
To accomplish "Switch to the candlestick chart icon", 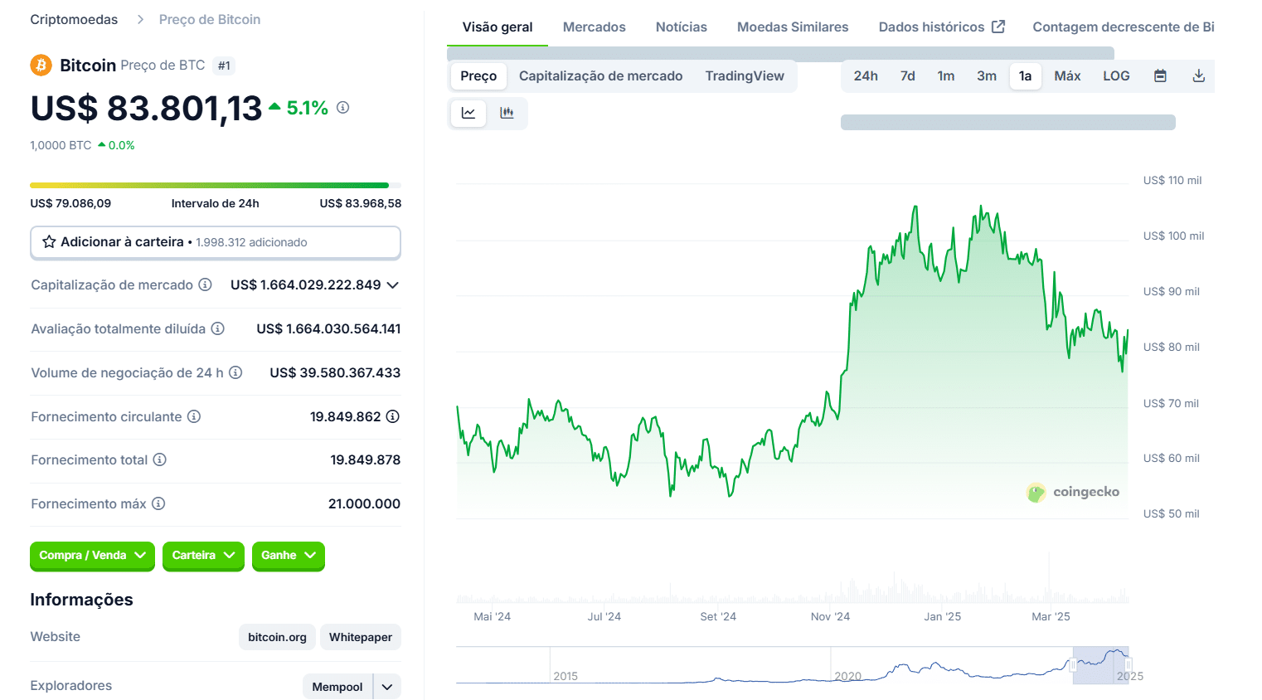I will [508, 114].
